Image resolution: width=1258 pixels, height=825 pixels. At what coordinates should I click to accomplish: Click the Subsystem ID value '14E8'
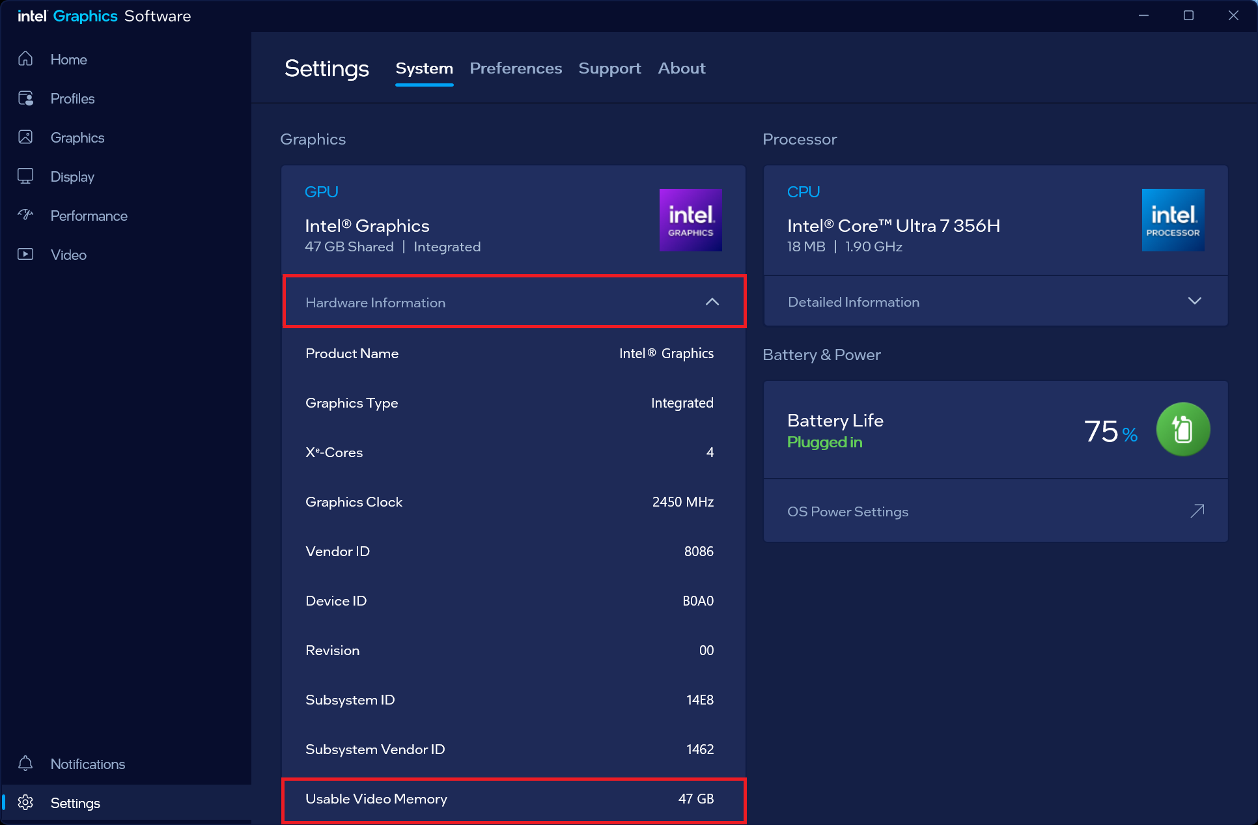(700, 700)
